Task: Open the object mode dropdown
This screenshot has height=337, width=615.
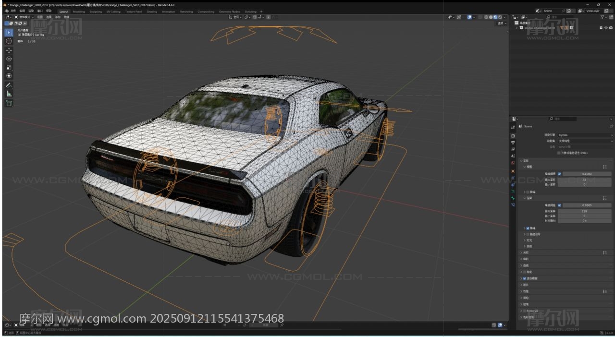Action: tap(24, 17)
